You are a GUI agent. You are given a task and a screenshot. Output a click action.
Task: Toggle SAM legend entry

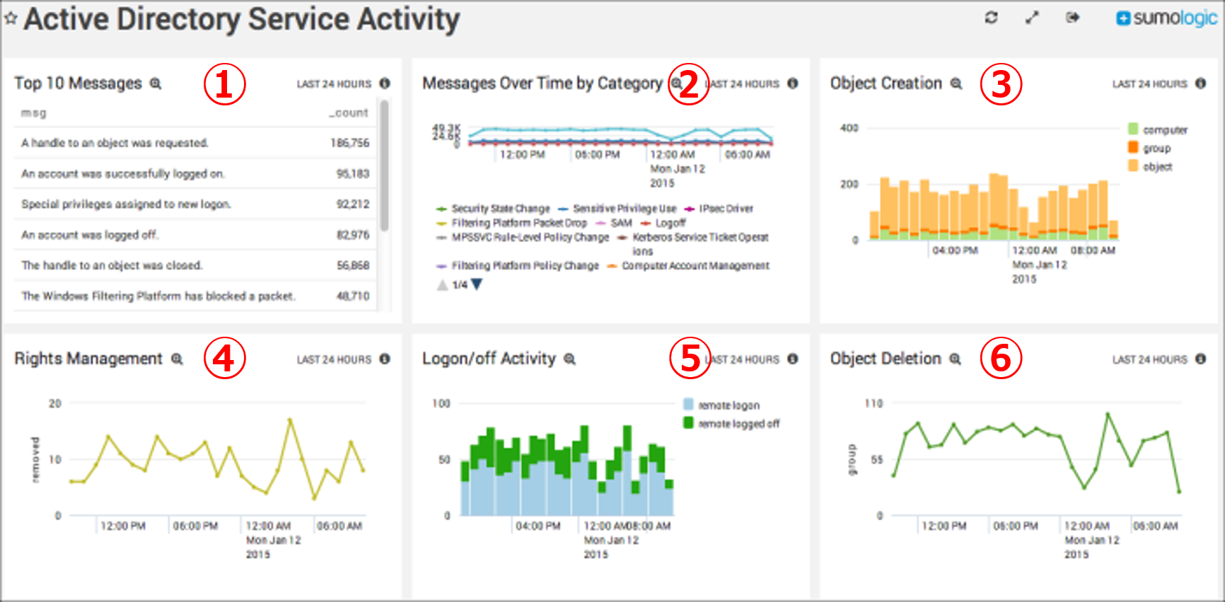[x=614, y=223]
